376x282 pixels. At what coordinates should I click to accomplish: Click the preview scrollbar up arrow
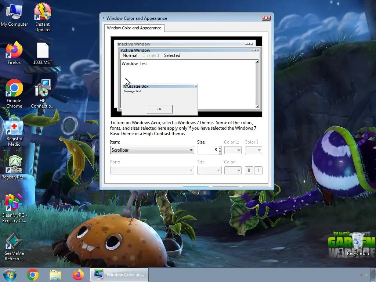coord(257,61)
